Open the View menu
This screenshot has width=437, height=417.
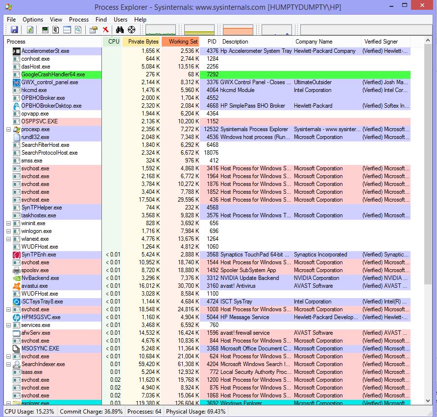[56, 20]
